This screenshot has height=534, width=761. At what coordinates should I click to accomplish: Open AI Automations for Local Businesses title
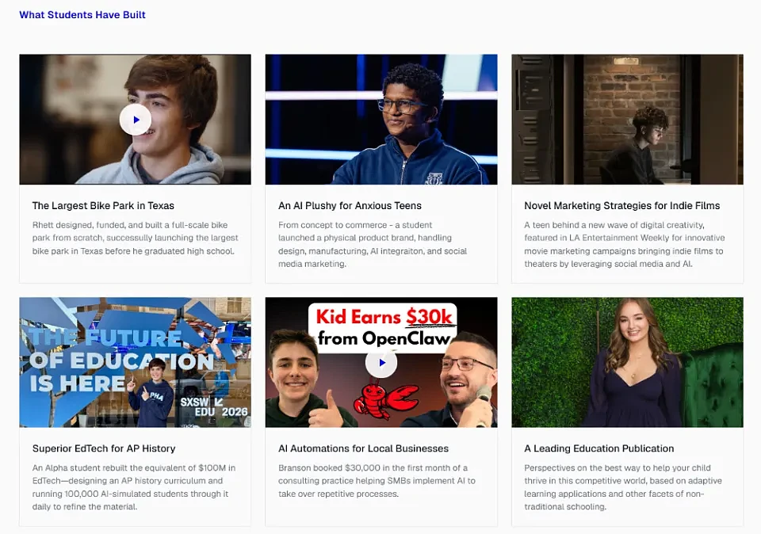tap(364, 448)
